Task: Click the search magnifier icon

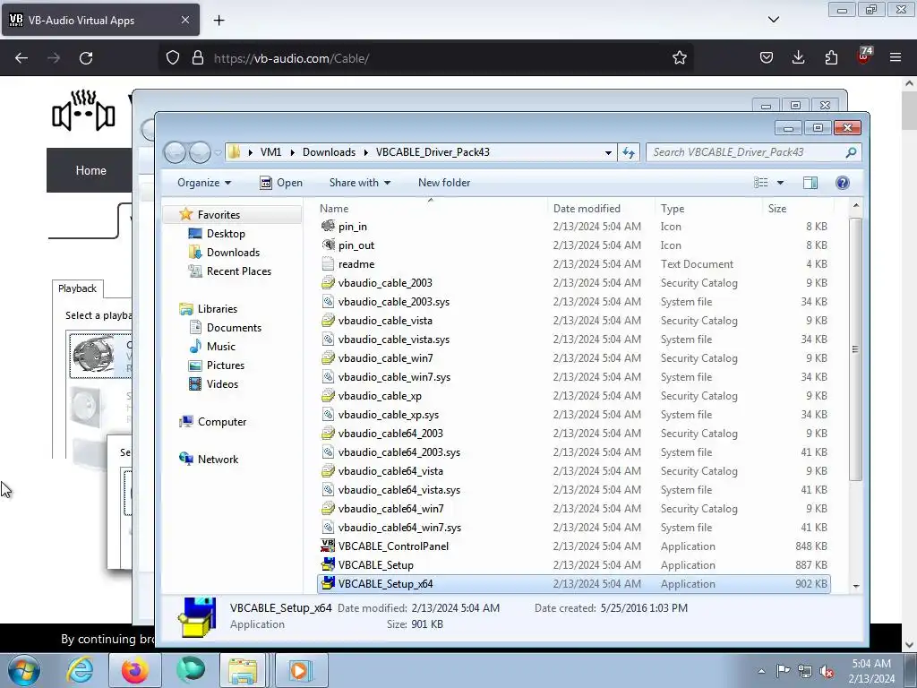Action: [851, 152]
